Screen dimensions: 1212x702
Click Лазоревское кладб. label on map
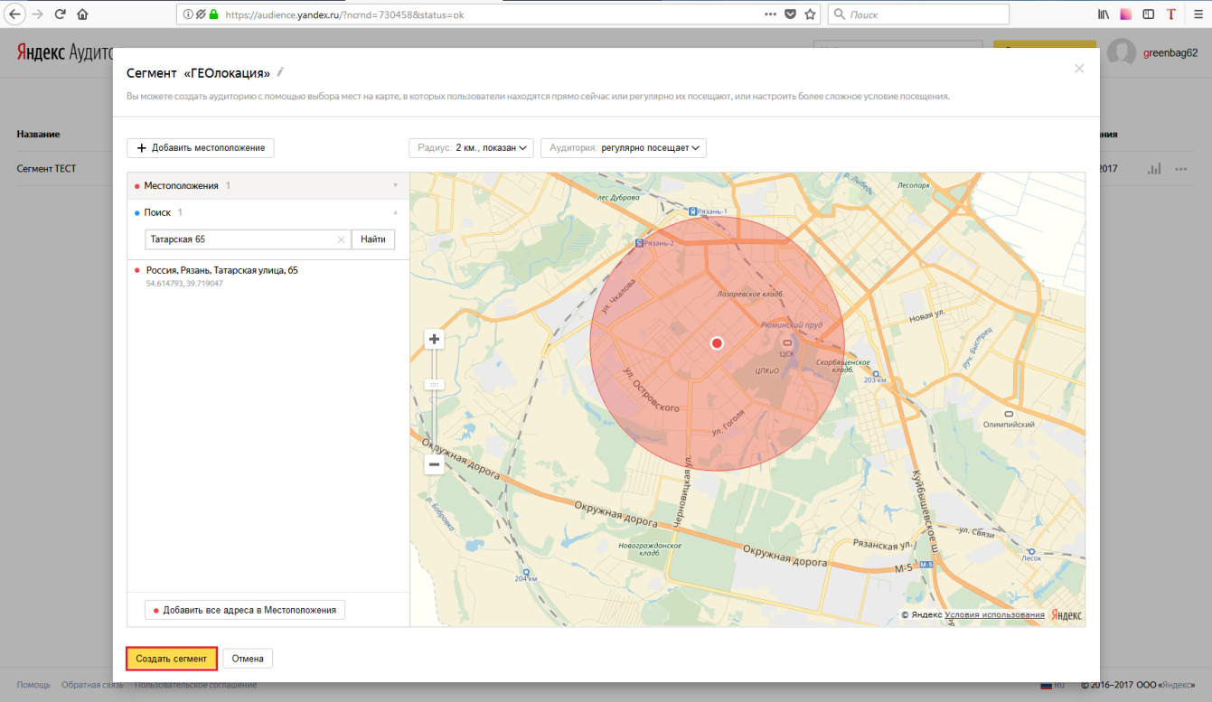[x=749, y=294]
